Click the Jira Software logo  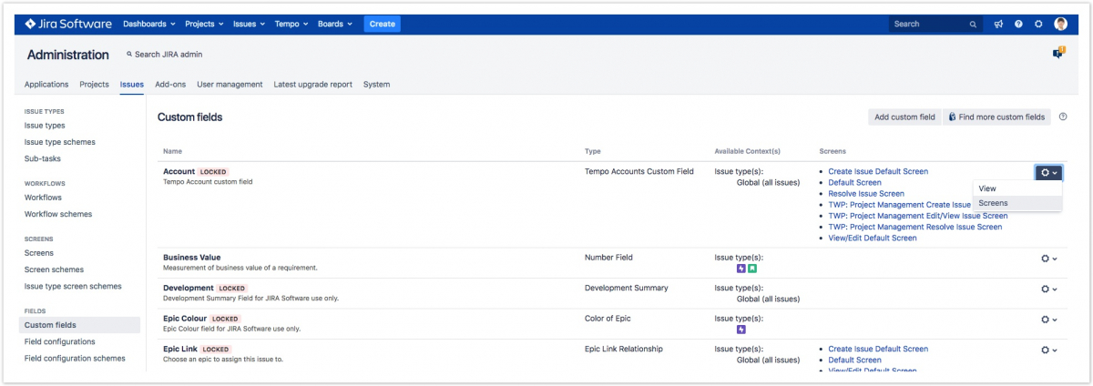click(x=68, y=24)
